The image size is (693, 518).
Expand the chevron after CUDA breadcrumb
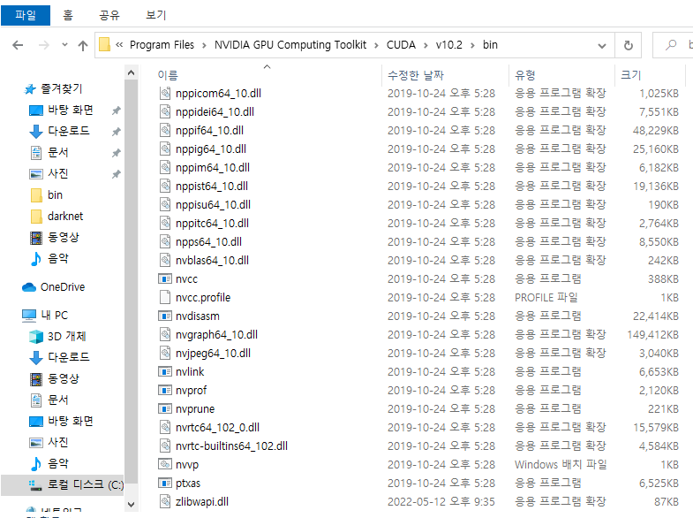(426, 45)
